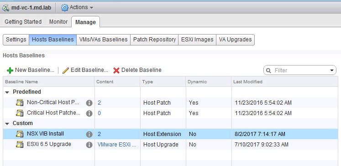Screen dimensions: 341x166
Task: Collapse the Predefined baselines group
Action: tap(7, 92)
